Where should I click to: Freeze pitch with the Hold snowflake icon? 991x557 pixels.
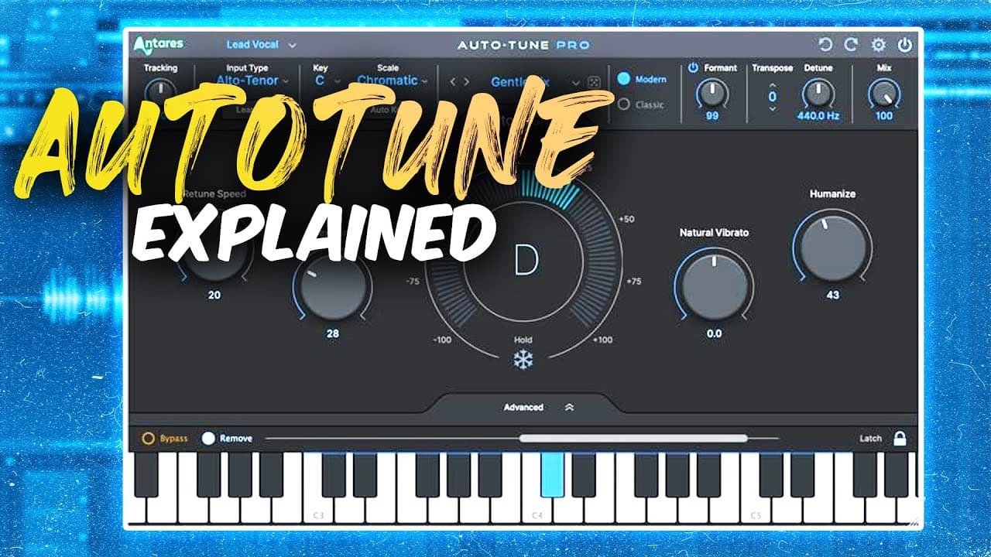[523, 358]
